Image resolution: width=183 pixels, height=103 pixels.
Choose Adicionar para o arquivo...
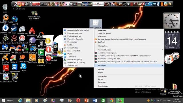pyautogui.click(x=108, y=53)
